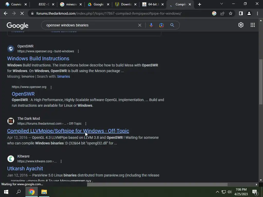This screenshot has height=197, width=263.
Task: Search with the binaries keyword link
Action: [64, 76]
